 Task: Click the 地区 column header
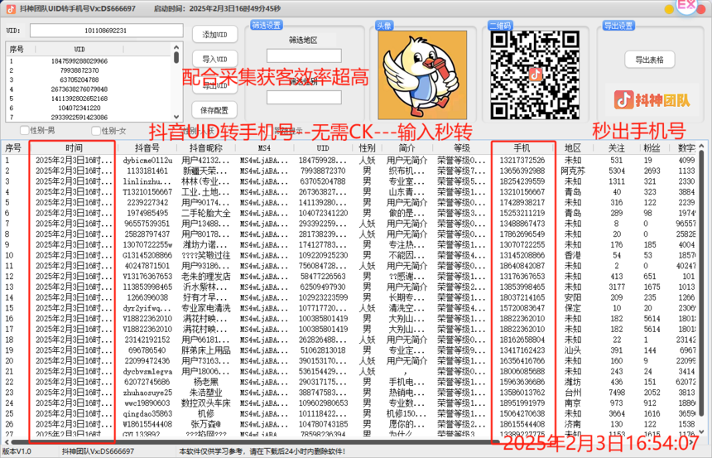pyautogui.click(x=573, y=148)
